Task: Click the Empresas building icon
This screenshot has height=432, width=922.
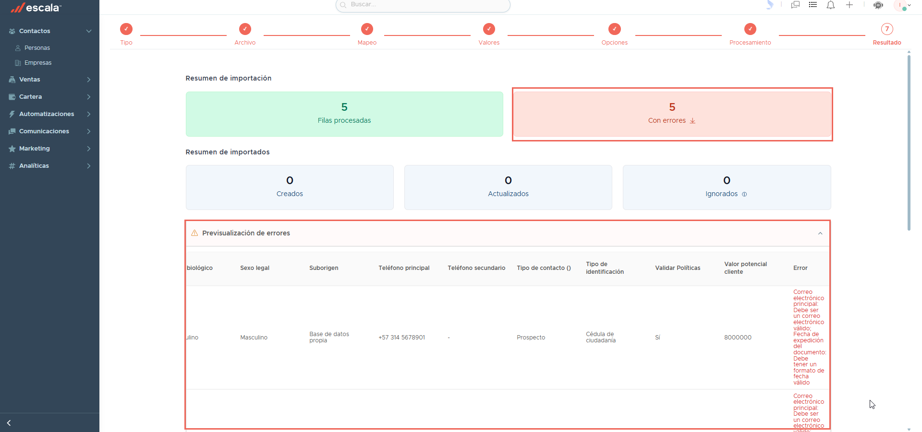Action: tap(18, 63)
